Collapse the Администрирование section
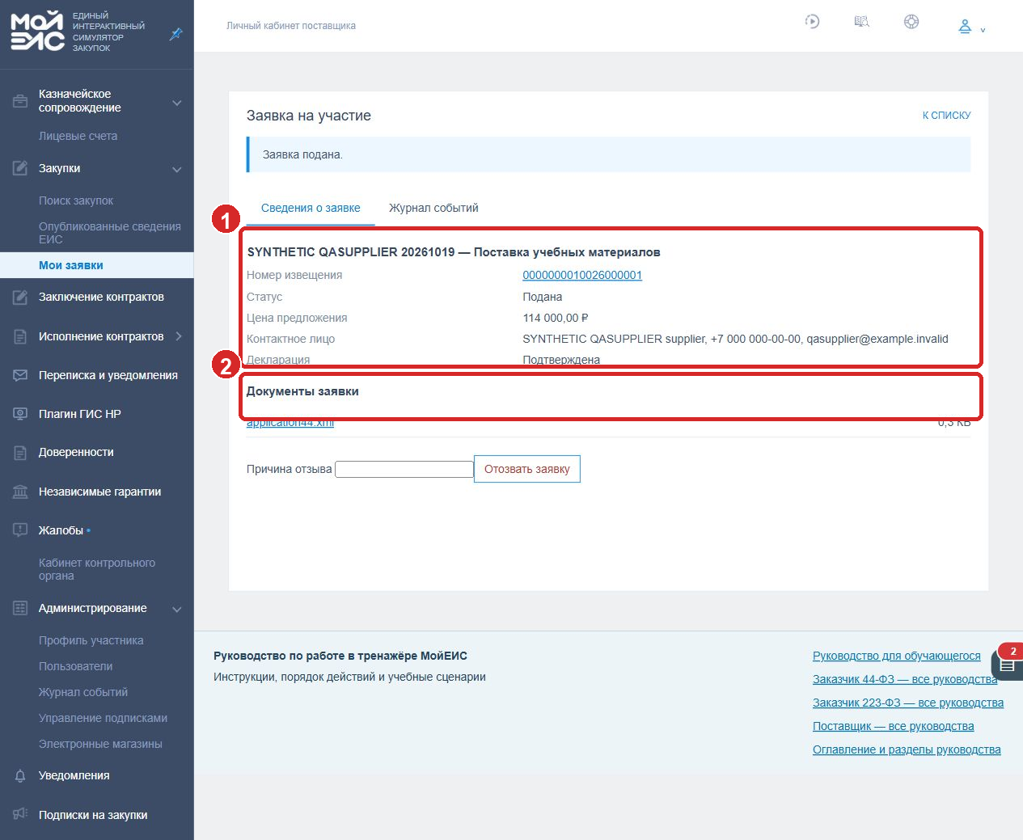Viewport: 1023px width, 840px height. [177, 609]
